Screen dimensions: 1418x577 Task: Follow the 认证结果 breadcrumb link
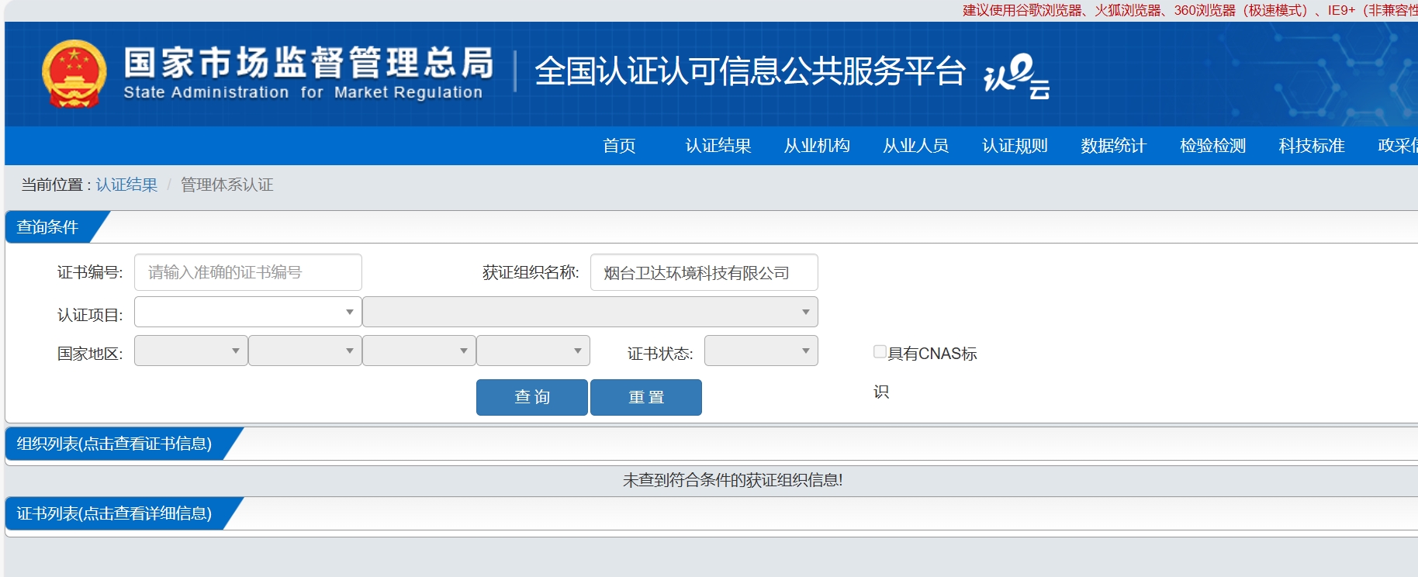click(126, 185)
